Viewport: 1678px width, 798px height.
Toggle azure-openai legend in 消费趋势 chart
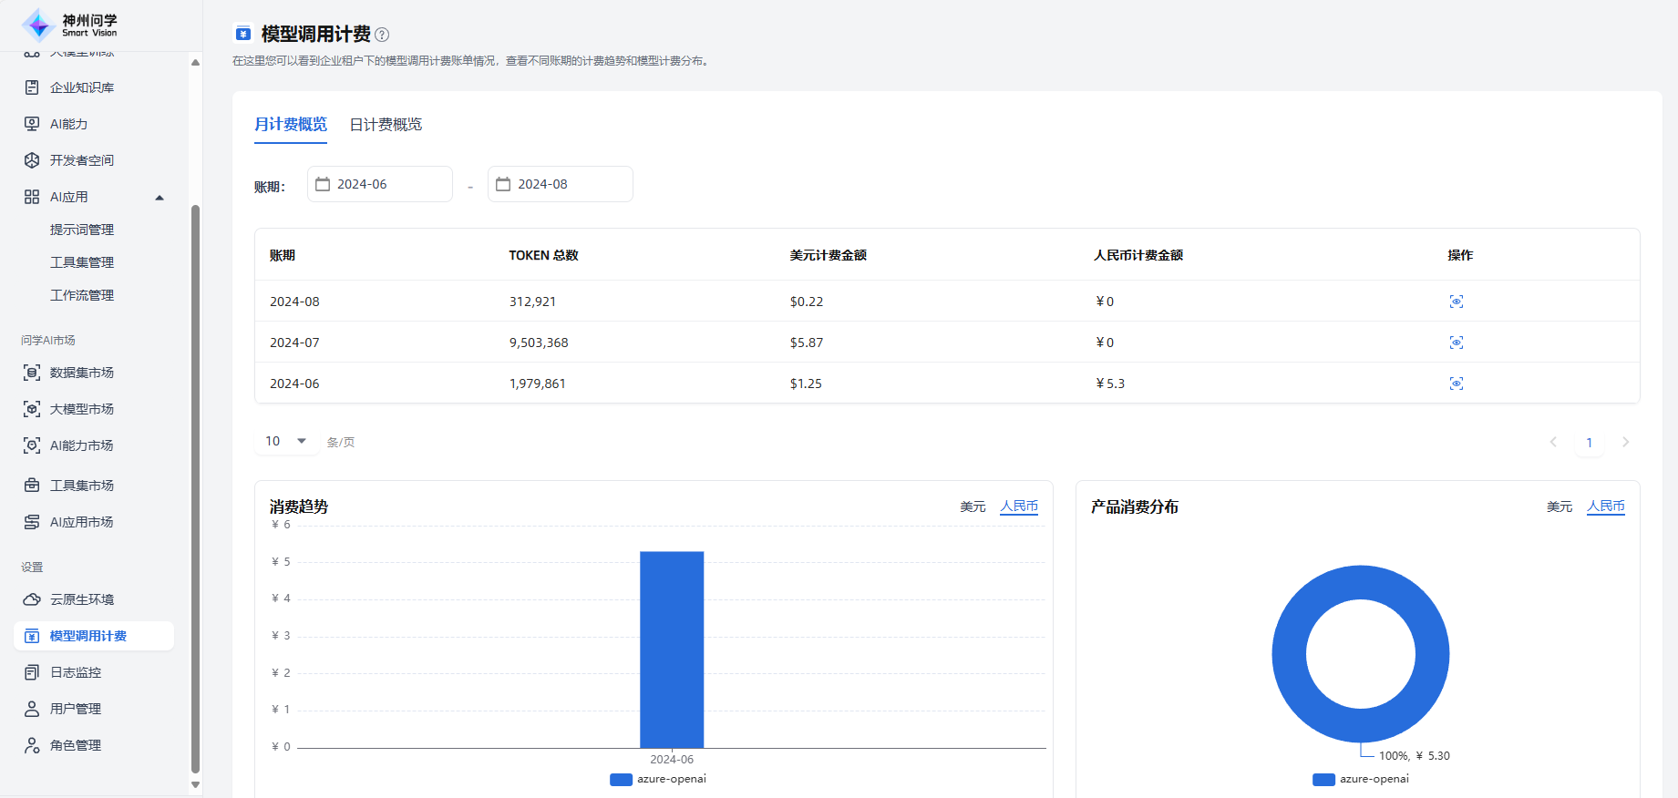tap(658, 779)
